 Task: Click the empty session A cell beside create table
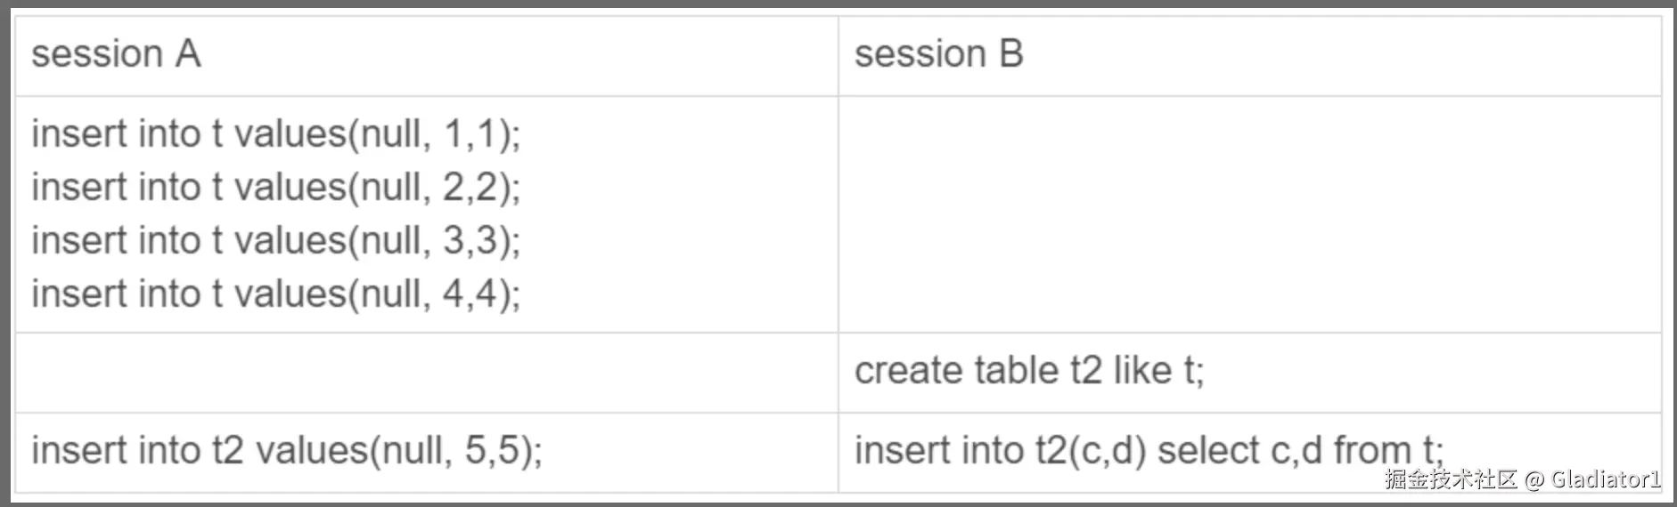426,373
